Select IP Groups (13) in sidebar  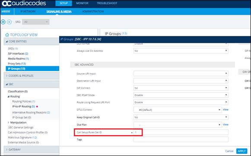pos(32,68)
